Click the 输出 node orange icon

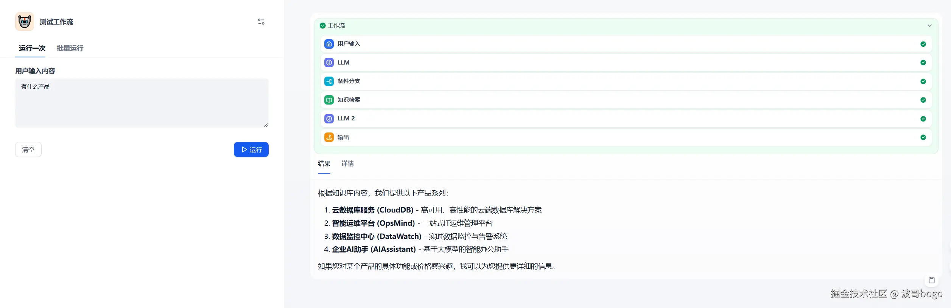point(329,137)
